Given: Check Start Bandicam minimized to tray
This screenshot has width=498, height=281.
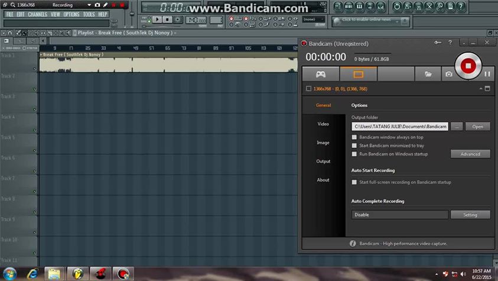Looking at the screenshot, I should click(x=354, y=146).
